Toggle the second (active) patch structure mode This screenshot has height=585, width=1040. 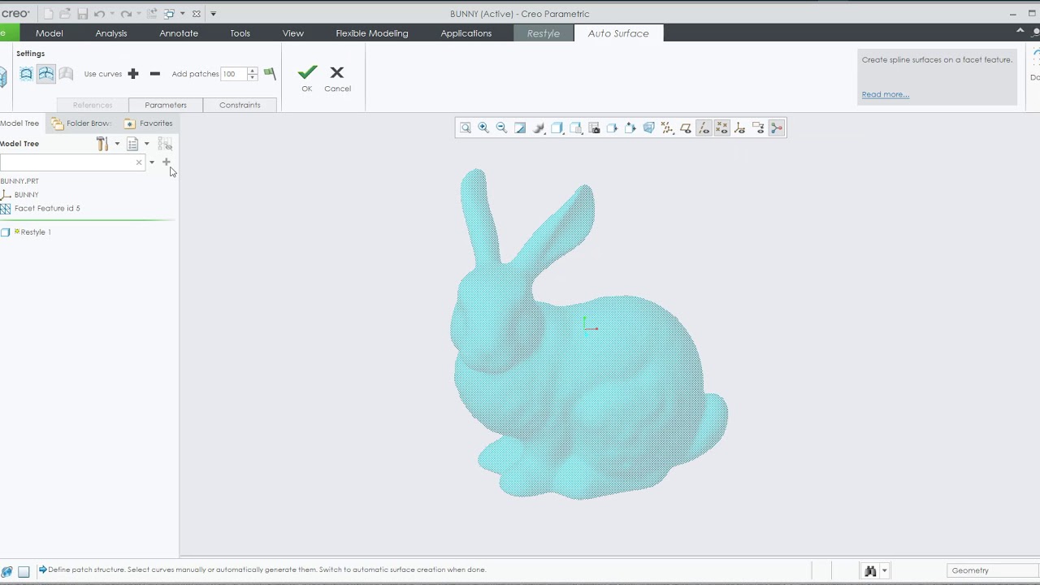tap(45, 74)
